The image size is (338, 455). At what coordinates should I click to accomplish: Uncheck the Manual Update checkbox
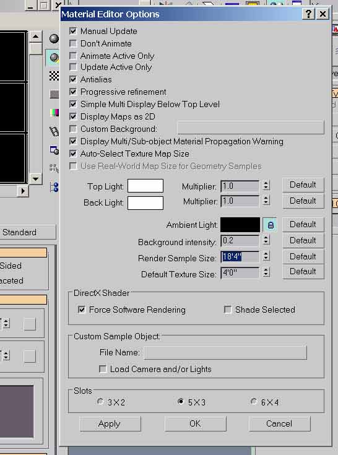click(x=73, y=31)
